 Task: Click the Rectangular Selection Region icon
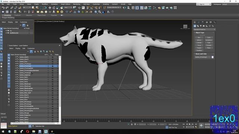tap(41, 8)
